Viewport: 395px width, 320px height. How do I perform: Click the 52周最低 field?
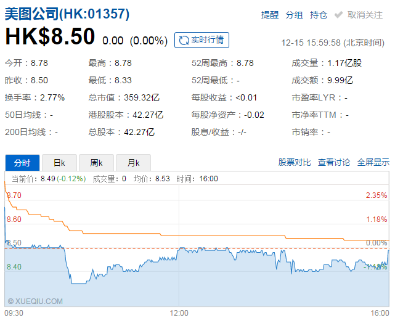pos(216,80)
